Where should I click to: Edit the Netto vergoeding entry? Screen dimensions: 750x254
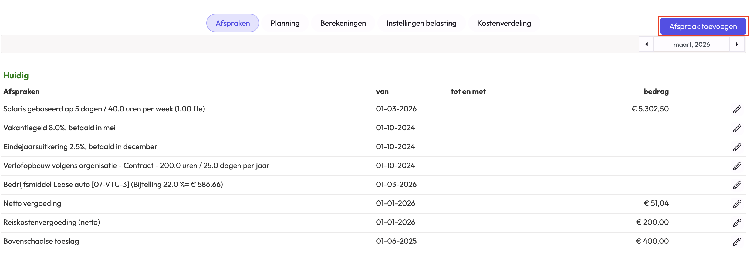click(737, 204)
